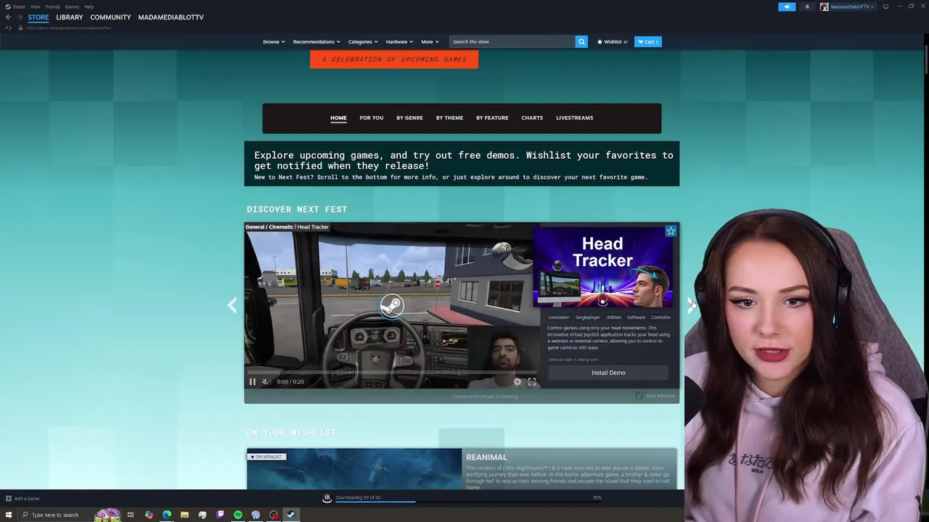Image resolution: width=929 pixels, height=522 pixels.
Task: Open Twitch from the taskbar
Action: click(220, 515)
